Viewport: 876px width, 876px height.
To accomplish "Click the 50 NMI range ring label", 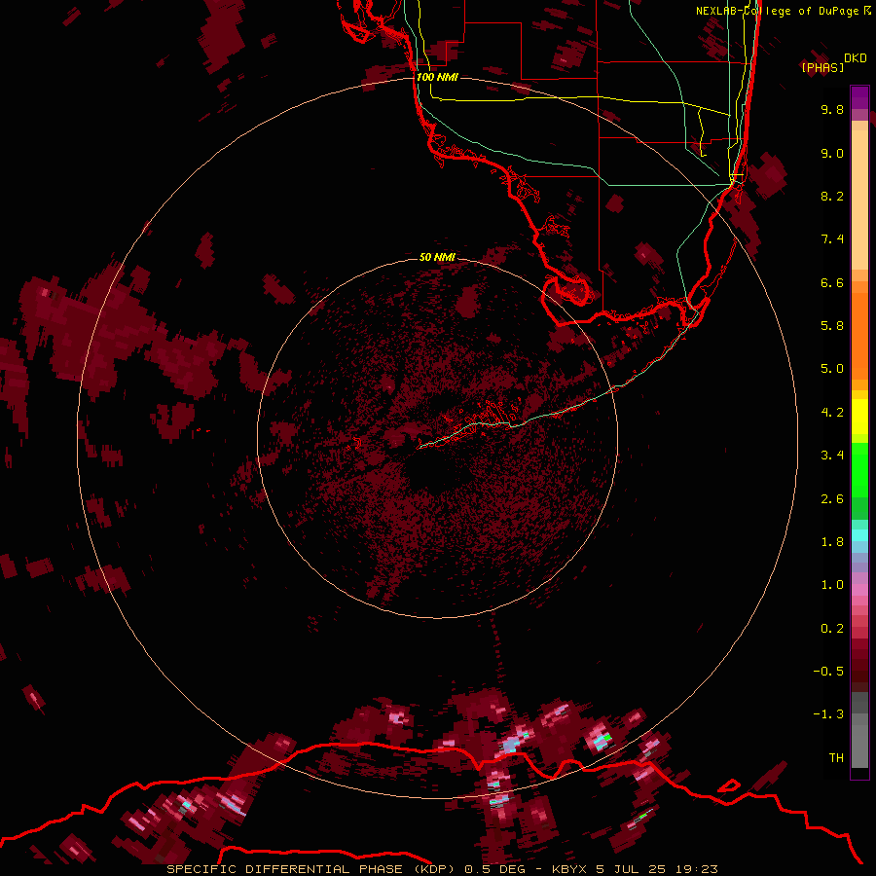I will (x=437, y=257).
